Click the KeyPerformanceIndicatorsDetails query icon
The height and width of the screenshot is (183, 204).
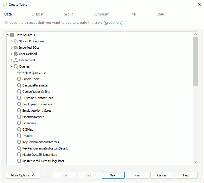19,148
